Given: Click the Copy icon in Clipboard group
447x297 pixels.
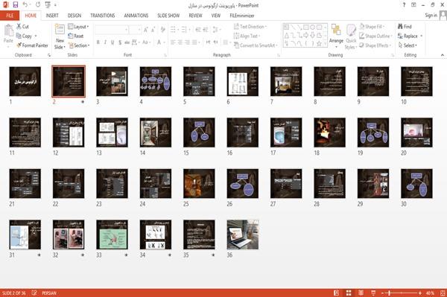Looking at the screenshot, I should pyautogui.click(x=19, y=36).
